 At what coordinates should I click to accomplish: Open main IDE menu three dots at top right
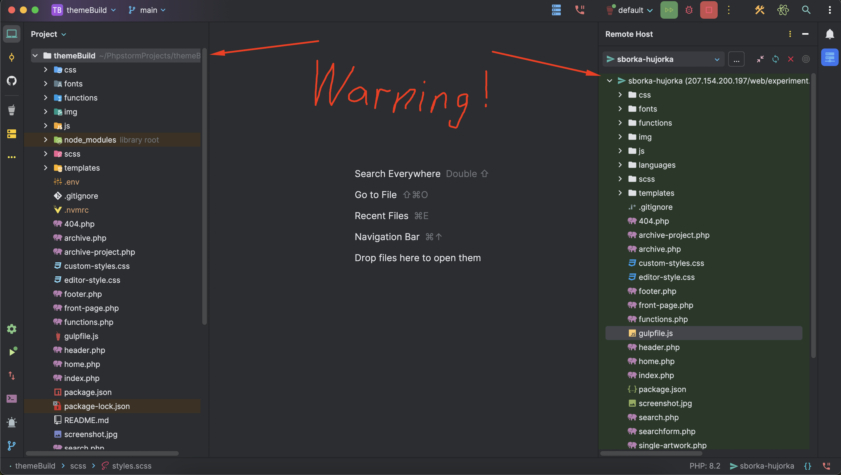(830, 10)
